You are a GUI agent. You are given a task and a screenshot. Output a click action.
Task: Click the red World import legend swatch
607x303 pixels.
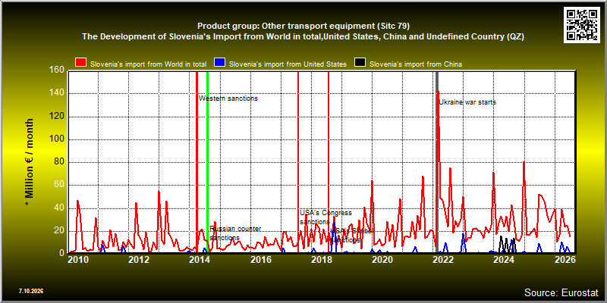[x=81, y=63]
